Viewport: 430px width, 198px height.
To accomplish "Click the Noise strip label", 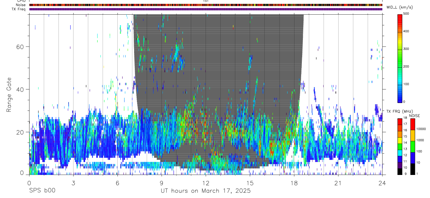I will pos(21,5).
